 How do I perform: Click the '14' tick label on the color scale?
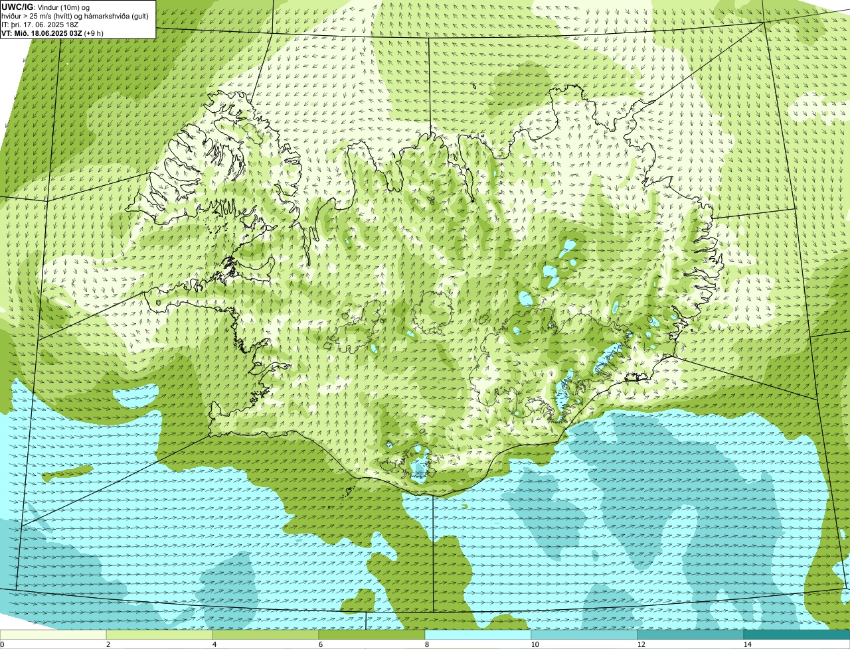tap(747, 644)
